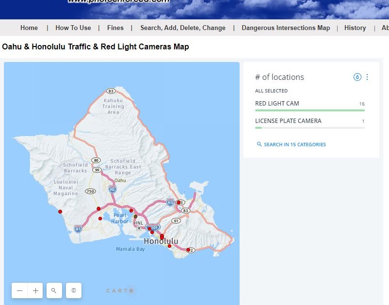
Task: Open the map search magnifier tool
Action: click(54, 290)
